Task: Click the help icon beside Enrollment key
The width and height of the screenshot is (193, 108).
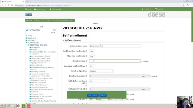Action: tap(86, 61)
